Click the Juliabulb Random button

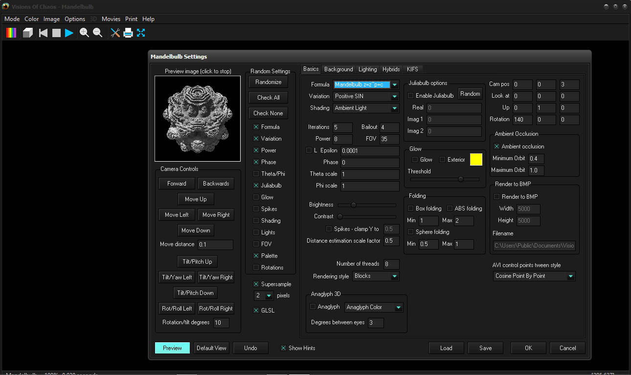coord(471,94)
